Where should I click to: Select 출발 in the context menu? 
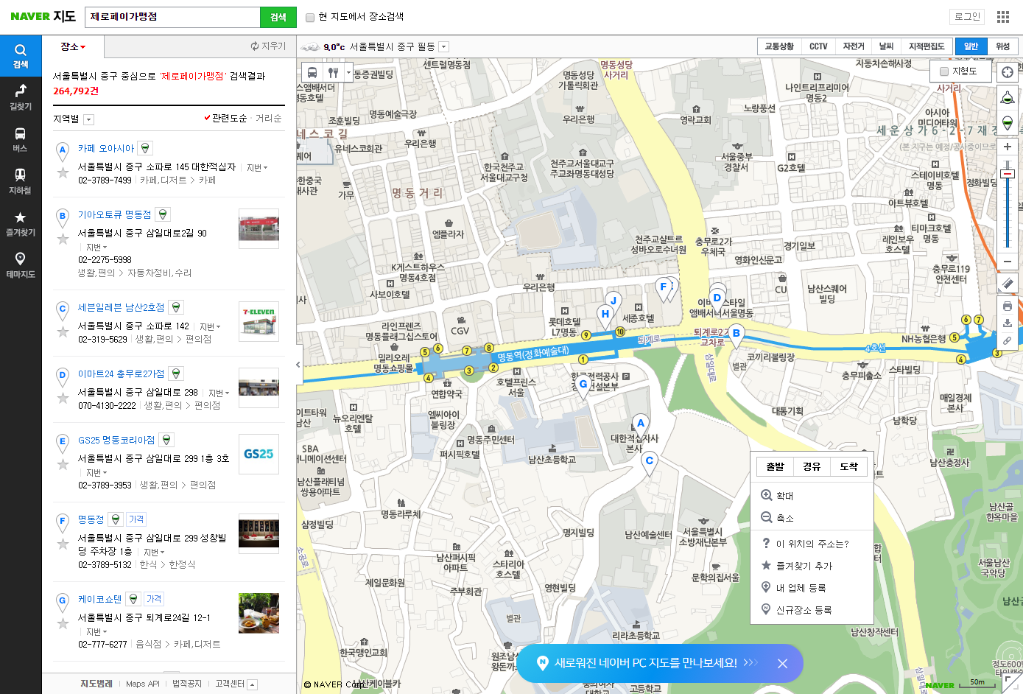[x=775, y=466]
